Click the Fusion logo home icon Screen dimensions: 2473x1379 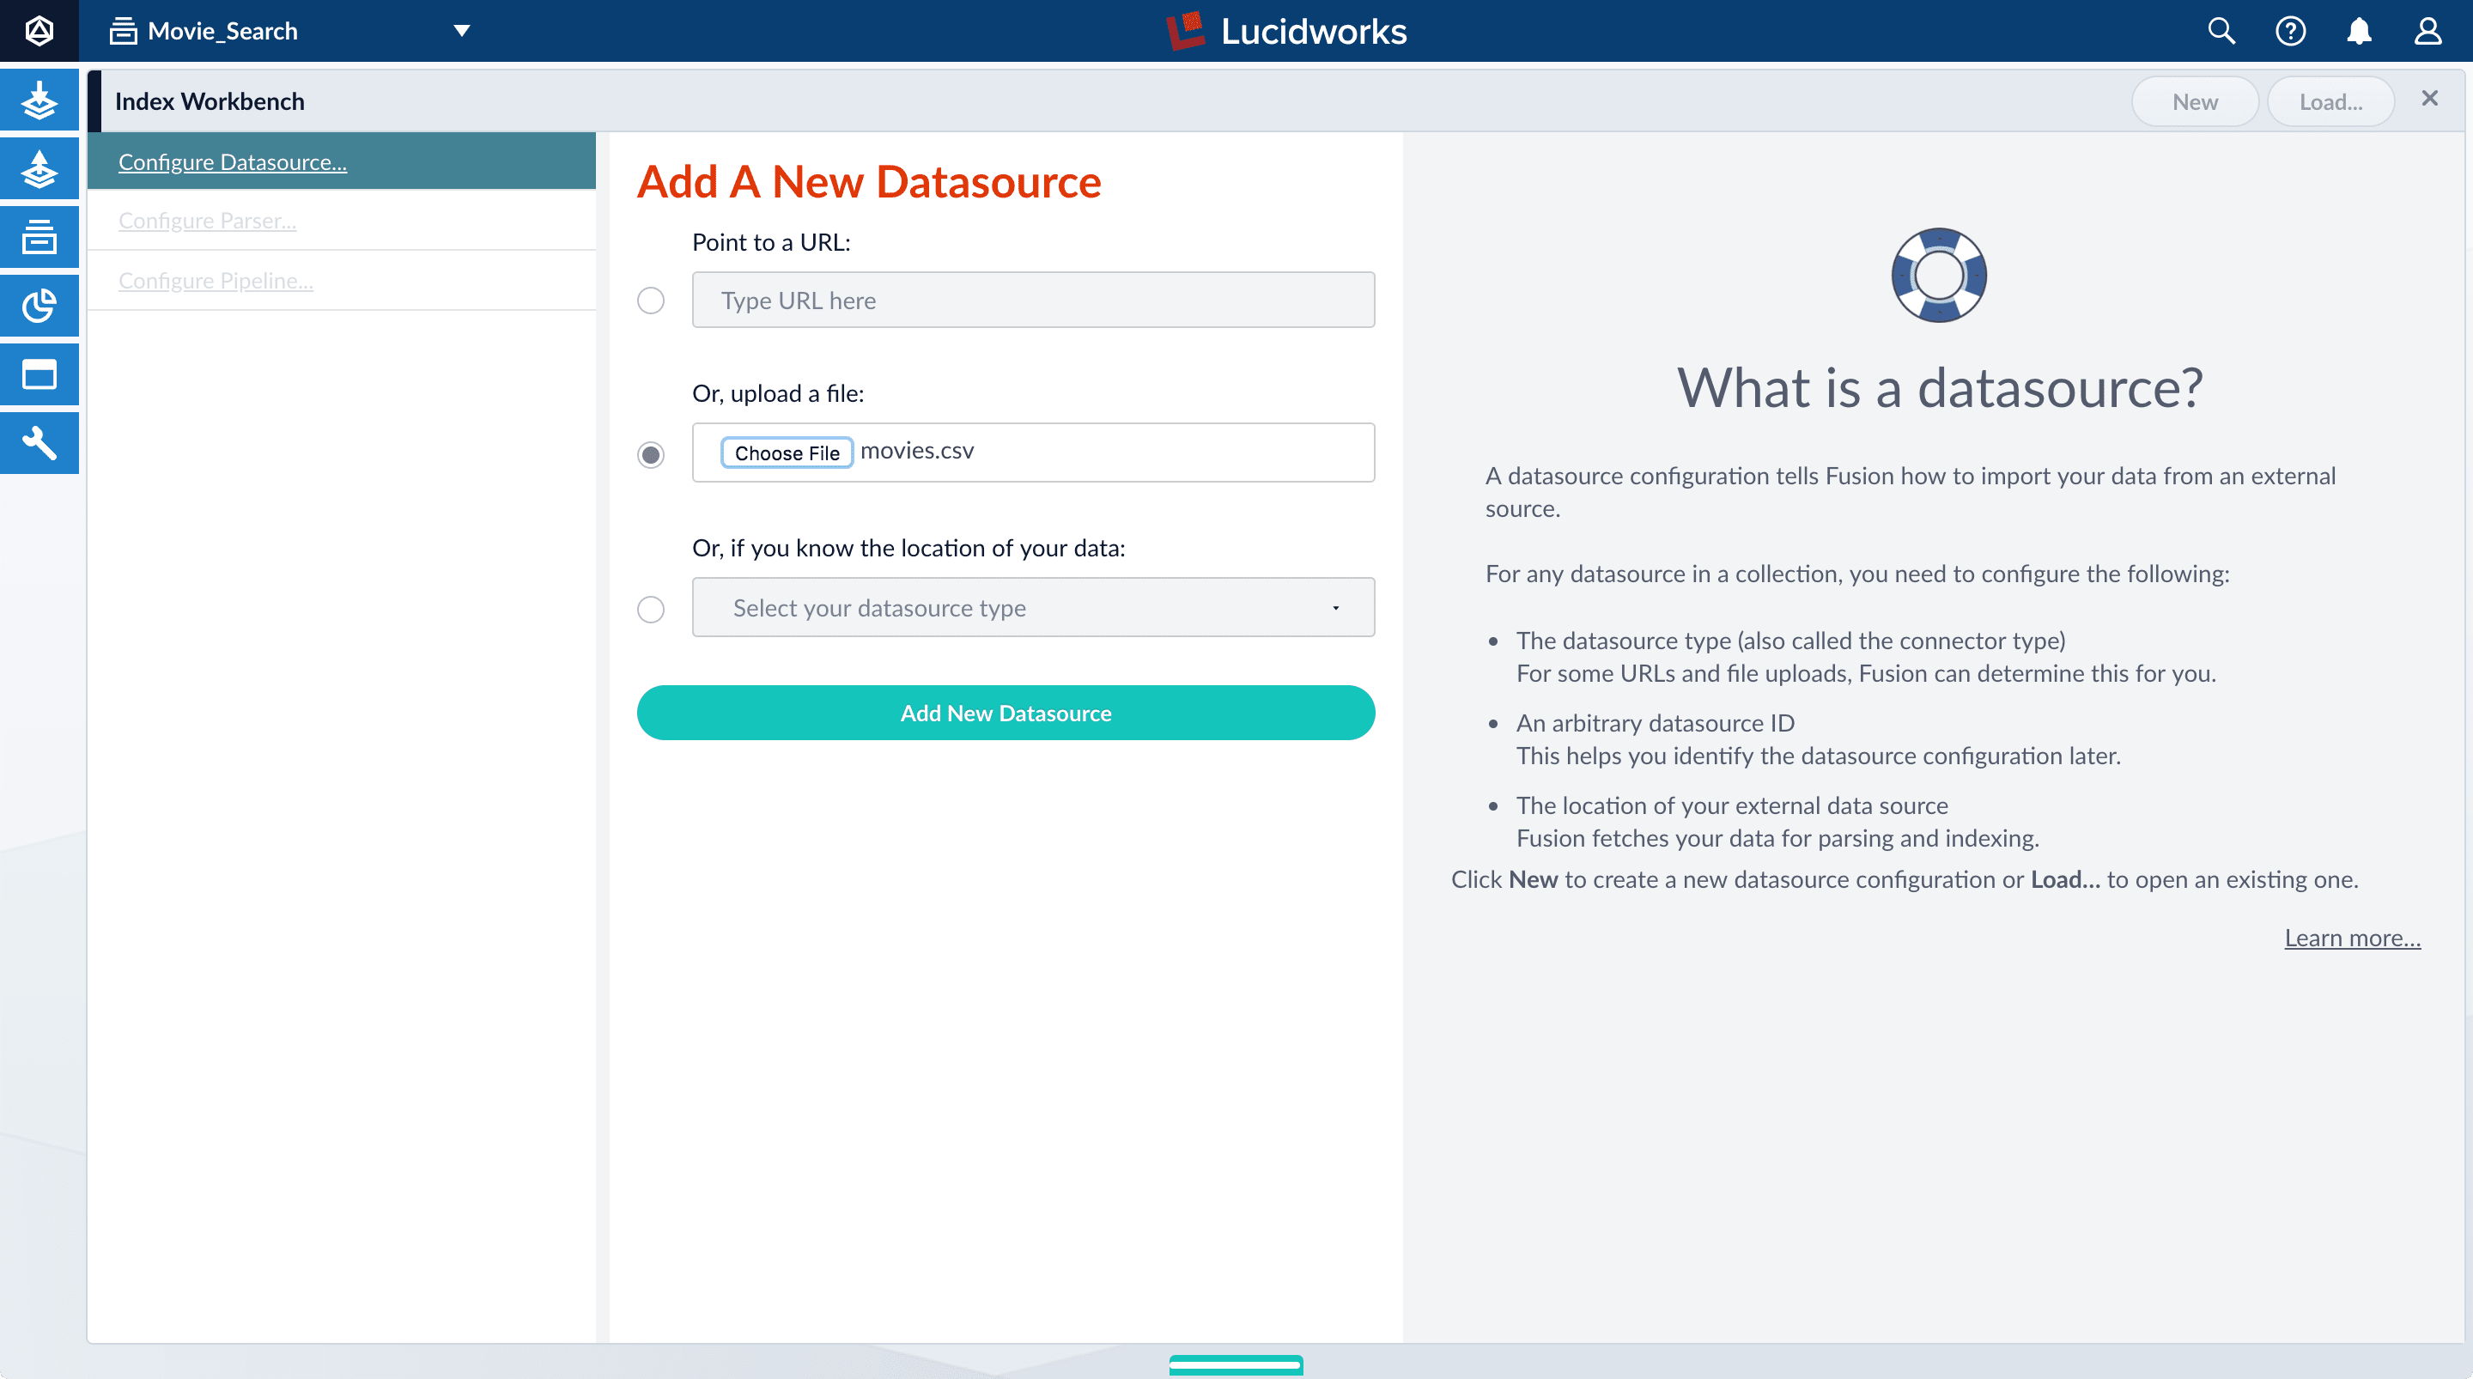coord(39,31)
